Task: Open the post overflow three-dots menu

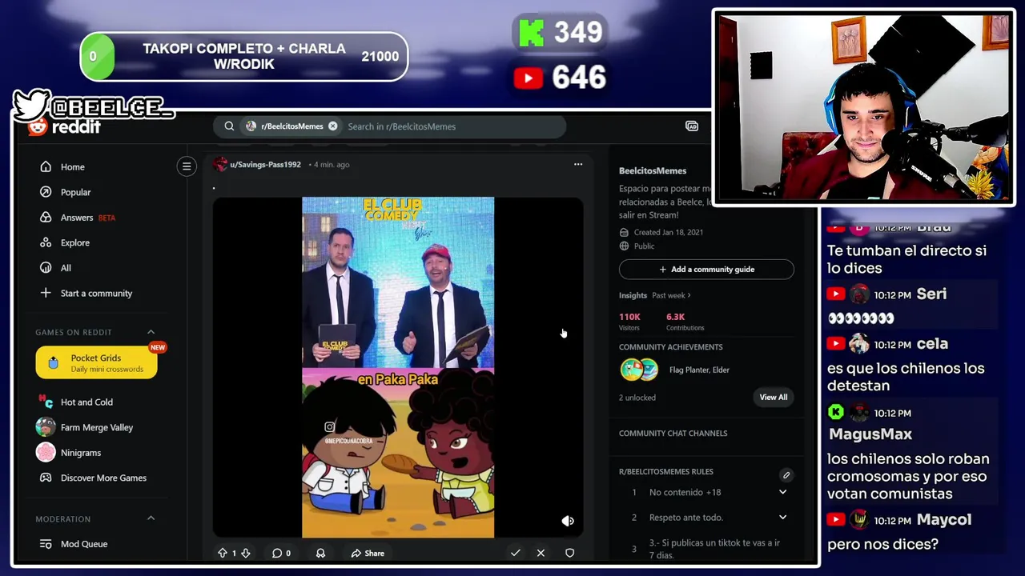Action: (x=578, y=165)
